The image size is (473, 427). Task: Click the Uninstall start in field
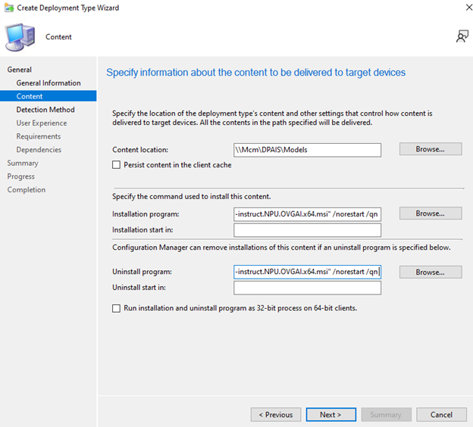pos(307,288)
